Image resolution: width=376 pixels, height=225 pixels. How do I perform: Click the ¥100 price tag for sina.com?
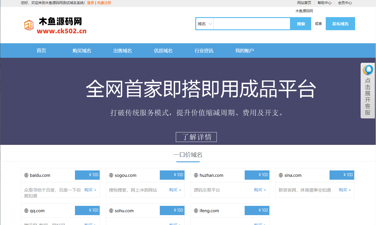click(342, 175)
